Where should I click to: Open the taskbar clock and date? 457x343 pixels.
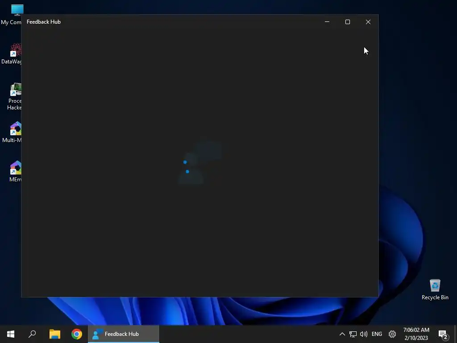point(416,334)
